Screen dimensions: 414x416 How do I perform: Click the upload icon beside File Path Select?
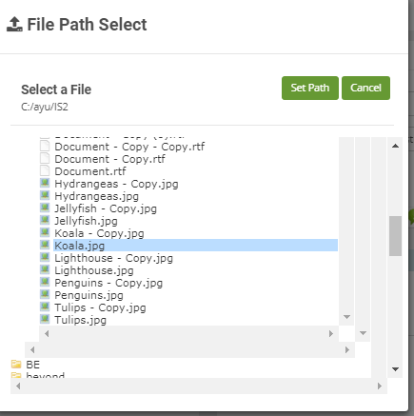[14, 25]
